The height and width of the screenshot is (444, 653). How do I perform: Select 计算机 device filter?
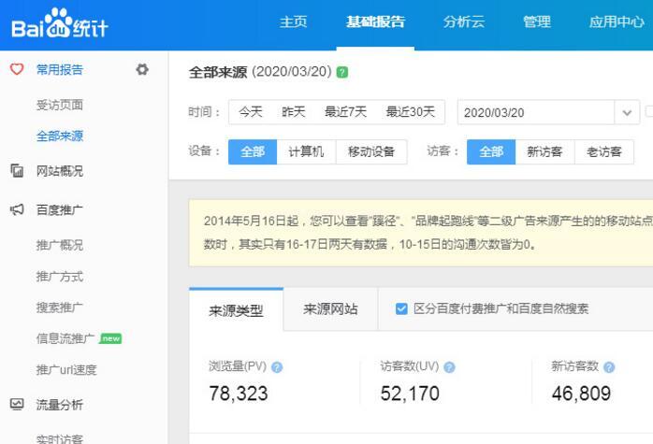306,151
